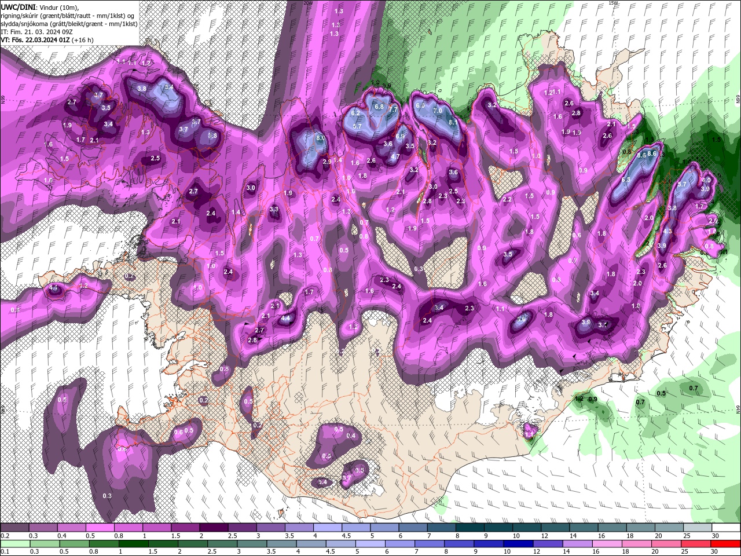
Task: Pick the gray-purple 0.2 snow legend swatch
Action: [14, 527]
